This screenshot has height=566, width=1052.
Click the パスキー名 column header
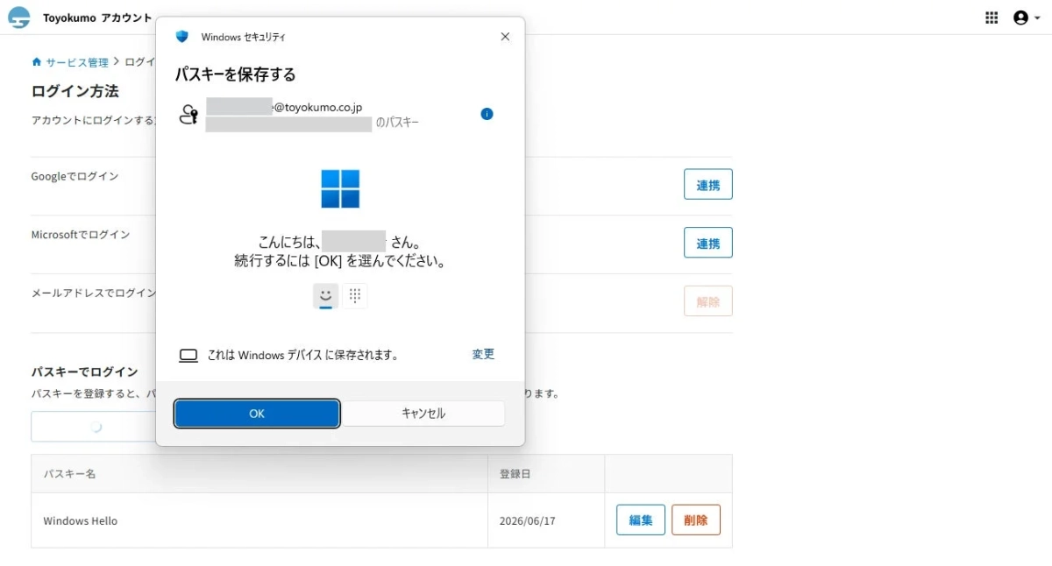coord(259,474)
